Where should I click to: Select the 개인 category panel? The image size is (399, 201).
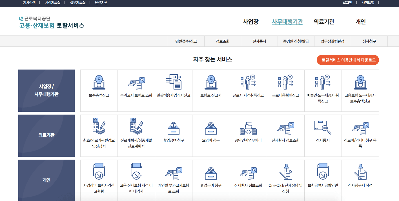point(46,180)
